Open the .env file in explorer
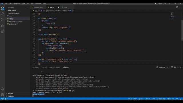Image resolution: width=183 pixels, height=103 pixels. click(18, 16)
